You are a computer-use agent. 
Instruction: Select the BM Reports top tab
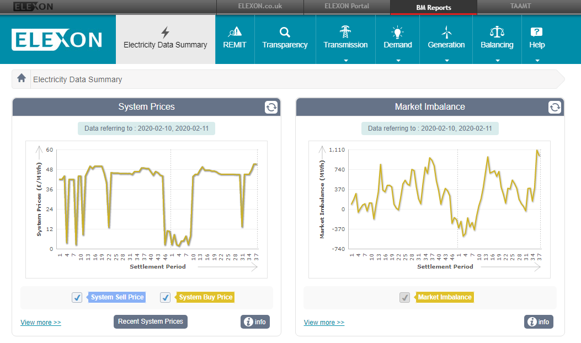434,7
